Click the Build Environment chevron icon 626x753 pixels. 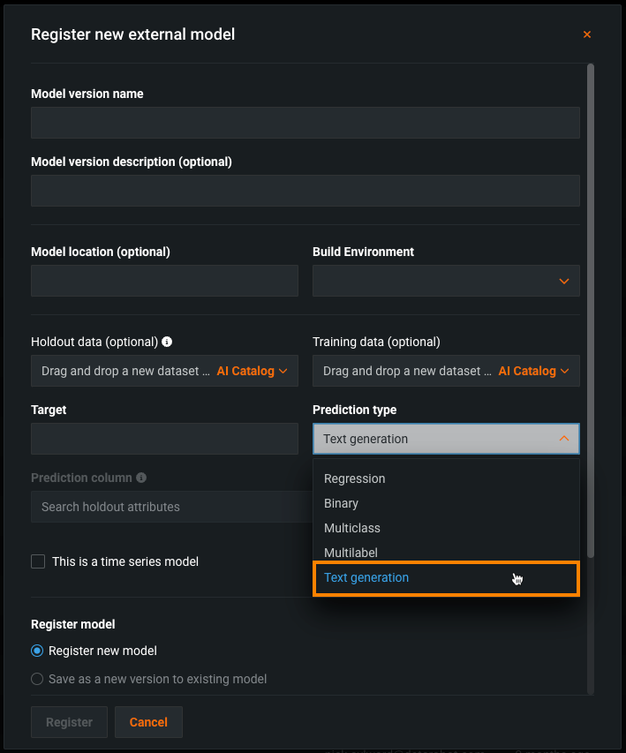tap(564, 281)
